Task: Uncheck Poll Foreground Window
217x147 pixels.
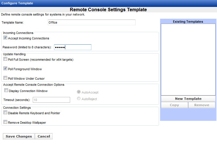Action: tap(5, 69)
